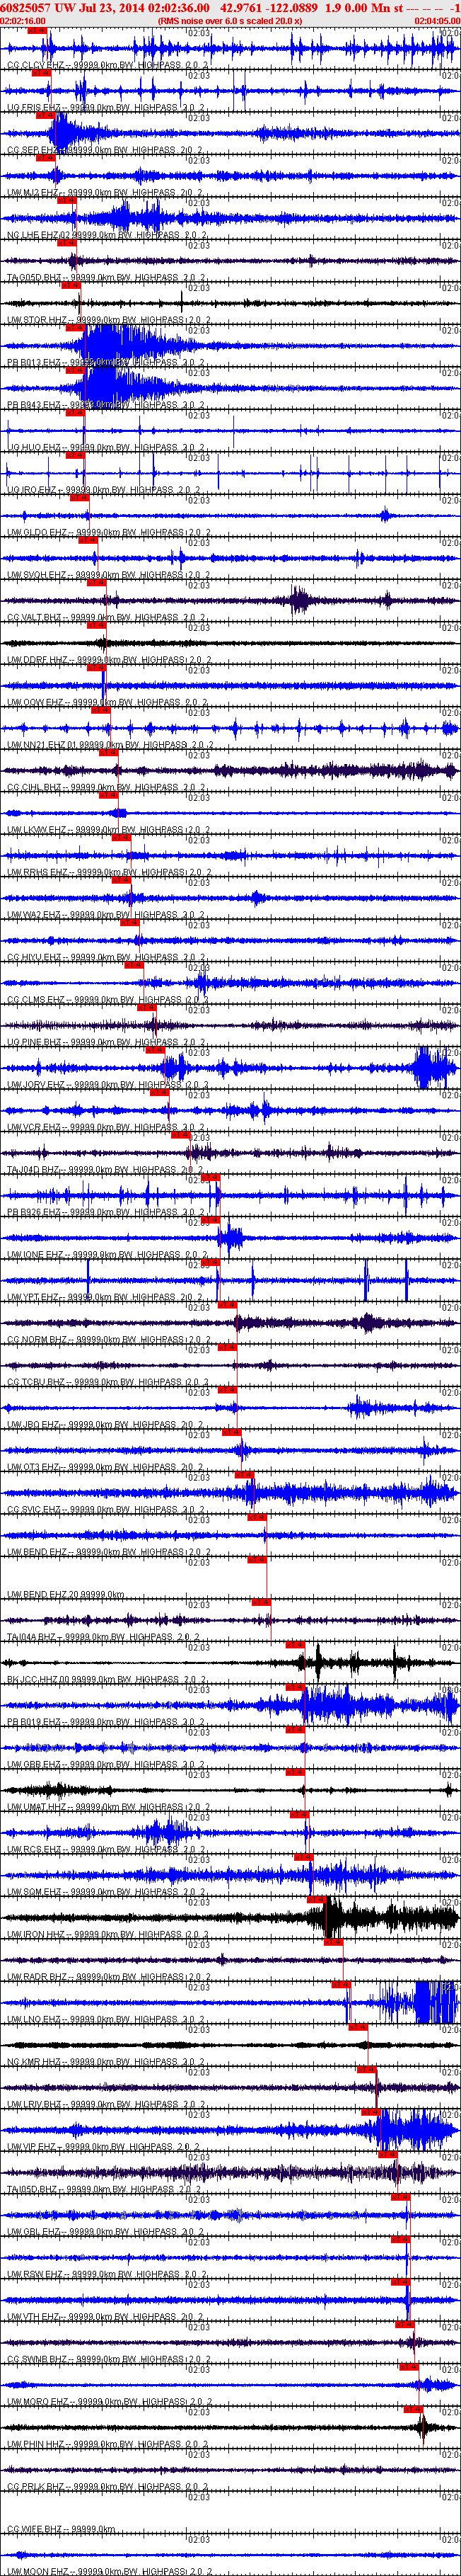Click red pick marker above UW VIP trace

pos(371,2112)
